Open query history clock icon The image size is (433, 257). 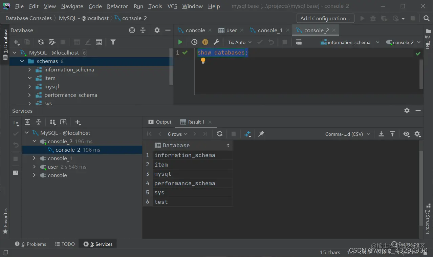tap(194, 42)
